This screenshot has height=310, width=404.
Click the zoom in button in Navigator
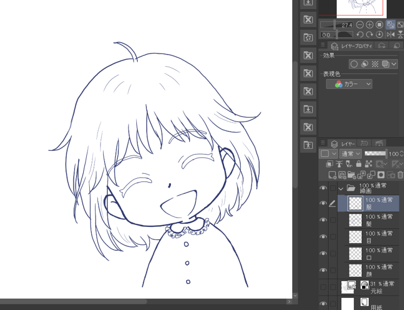point(369,24)
